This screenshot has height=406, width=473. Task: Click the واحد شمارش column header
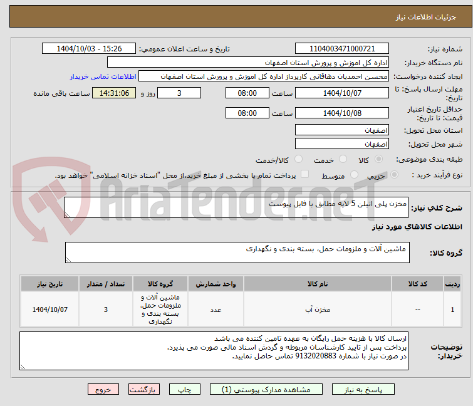(216, 284)
